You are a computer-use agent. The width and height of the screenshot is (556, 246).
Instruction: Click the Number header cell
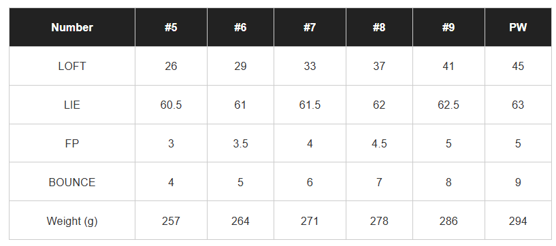coord(72,27)
